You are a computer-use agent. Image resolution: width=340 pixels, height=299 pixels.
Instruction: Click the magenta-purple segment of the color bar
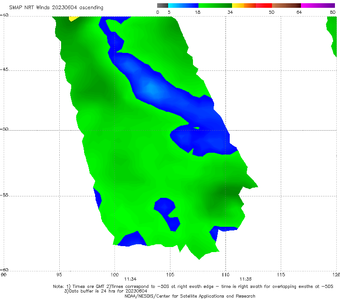[318, 6]
